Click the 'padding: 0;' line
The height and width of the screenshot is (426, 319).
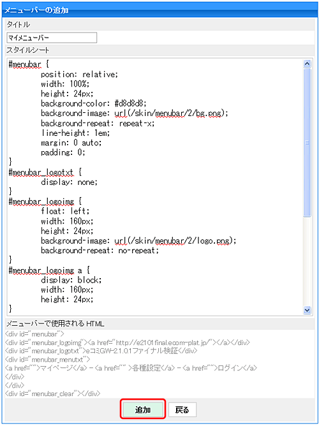[x=63, y=152]
